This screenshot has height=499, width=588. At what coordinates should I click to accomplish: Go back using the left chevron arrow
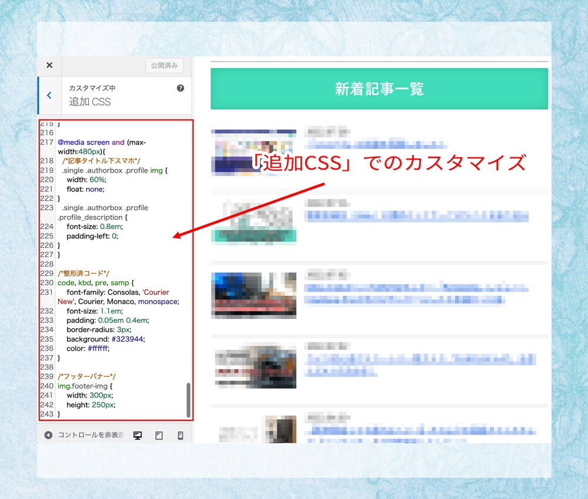pyautogui.click(x=49, y=95)
